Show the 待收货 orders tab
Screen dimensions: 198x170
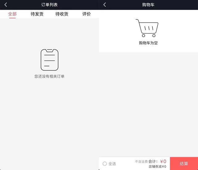point(62,14)
